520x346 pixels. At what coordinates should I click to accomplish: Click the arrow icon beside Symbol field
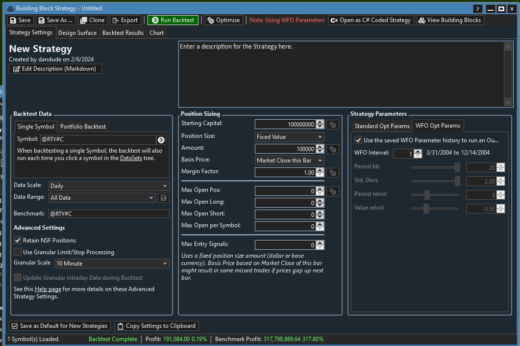pos(161,140)
